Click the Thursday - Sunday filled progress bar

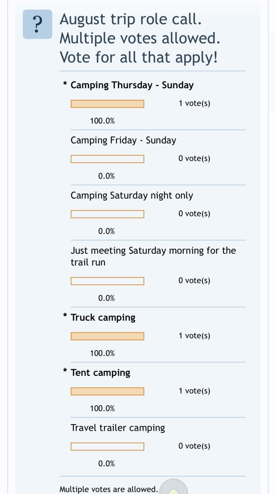pos(107,104)
